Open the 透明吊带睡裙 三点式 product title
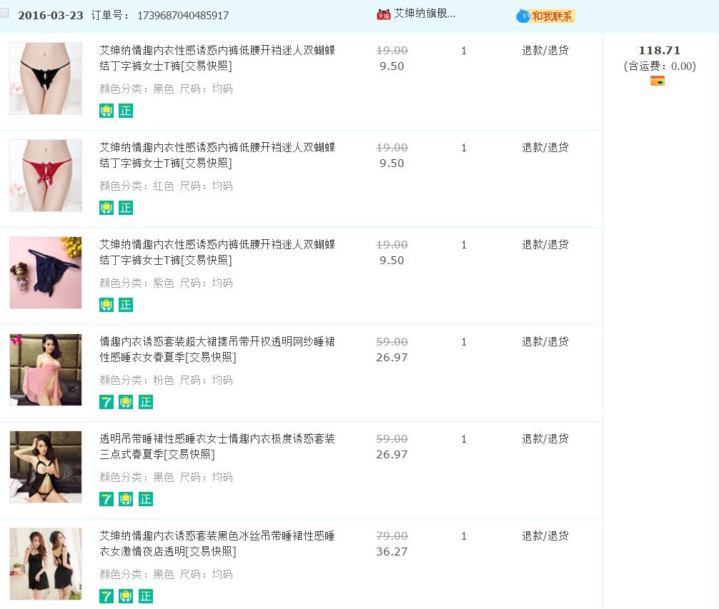Screen dimensions: 719x609 [x=217, y=446]
